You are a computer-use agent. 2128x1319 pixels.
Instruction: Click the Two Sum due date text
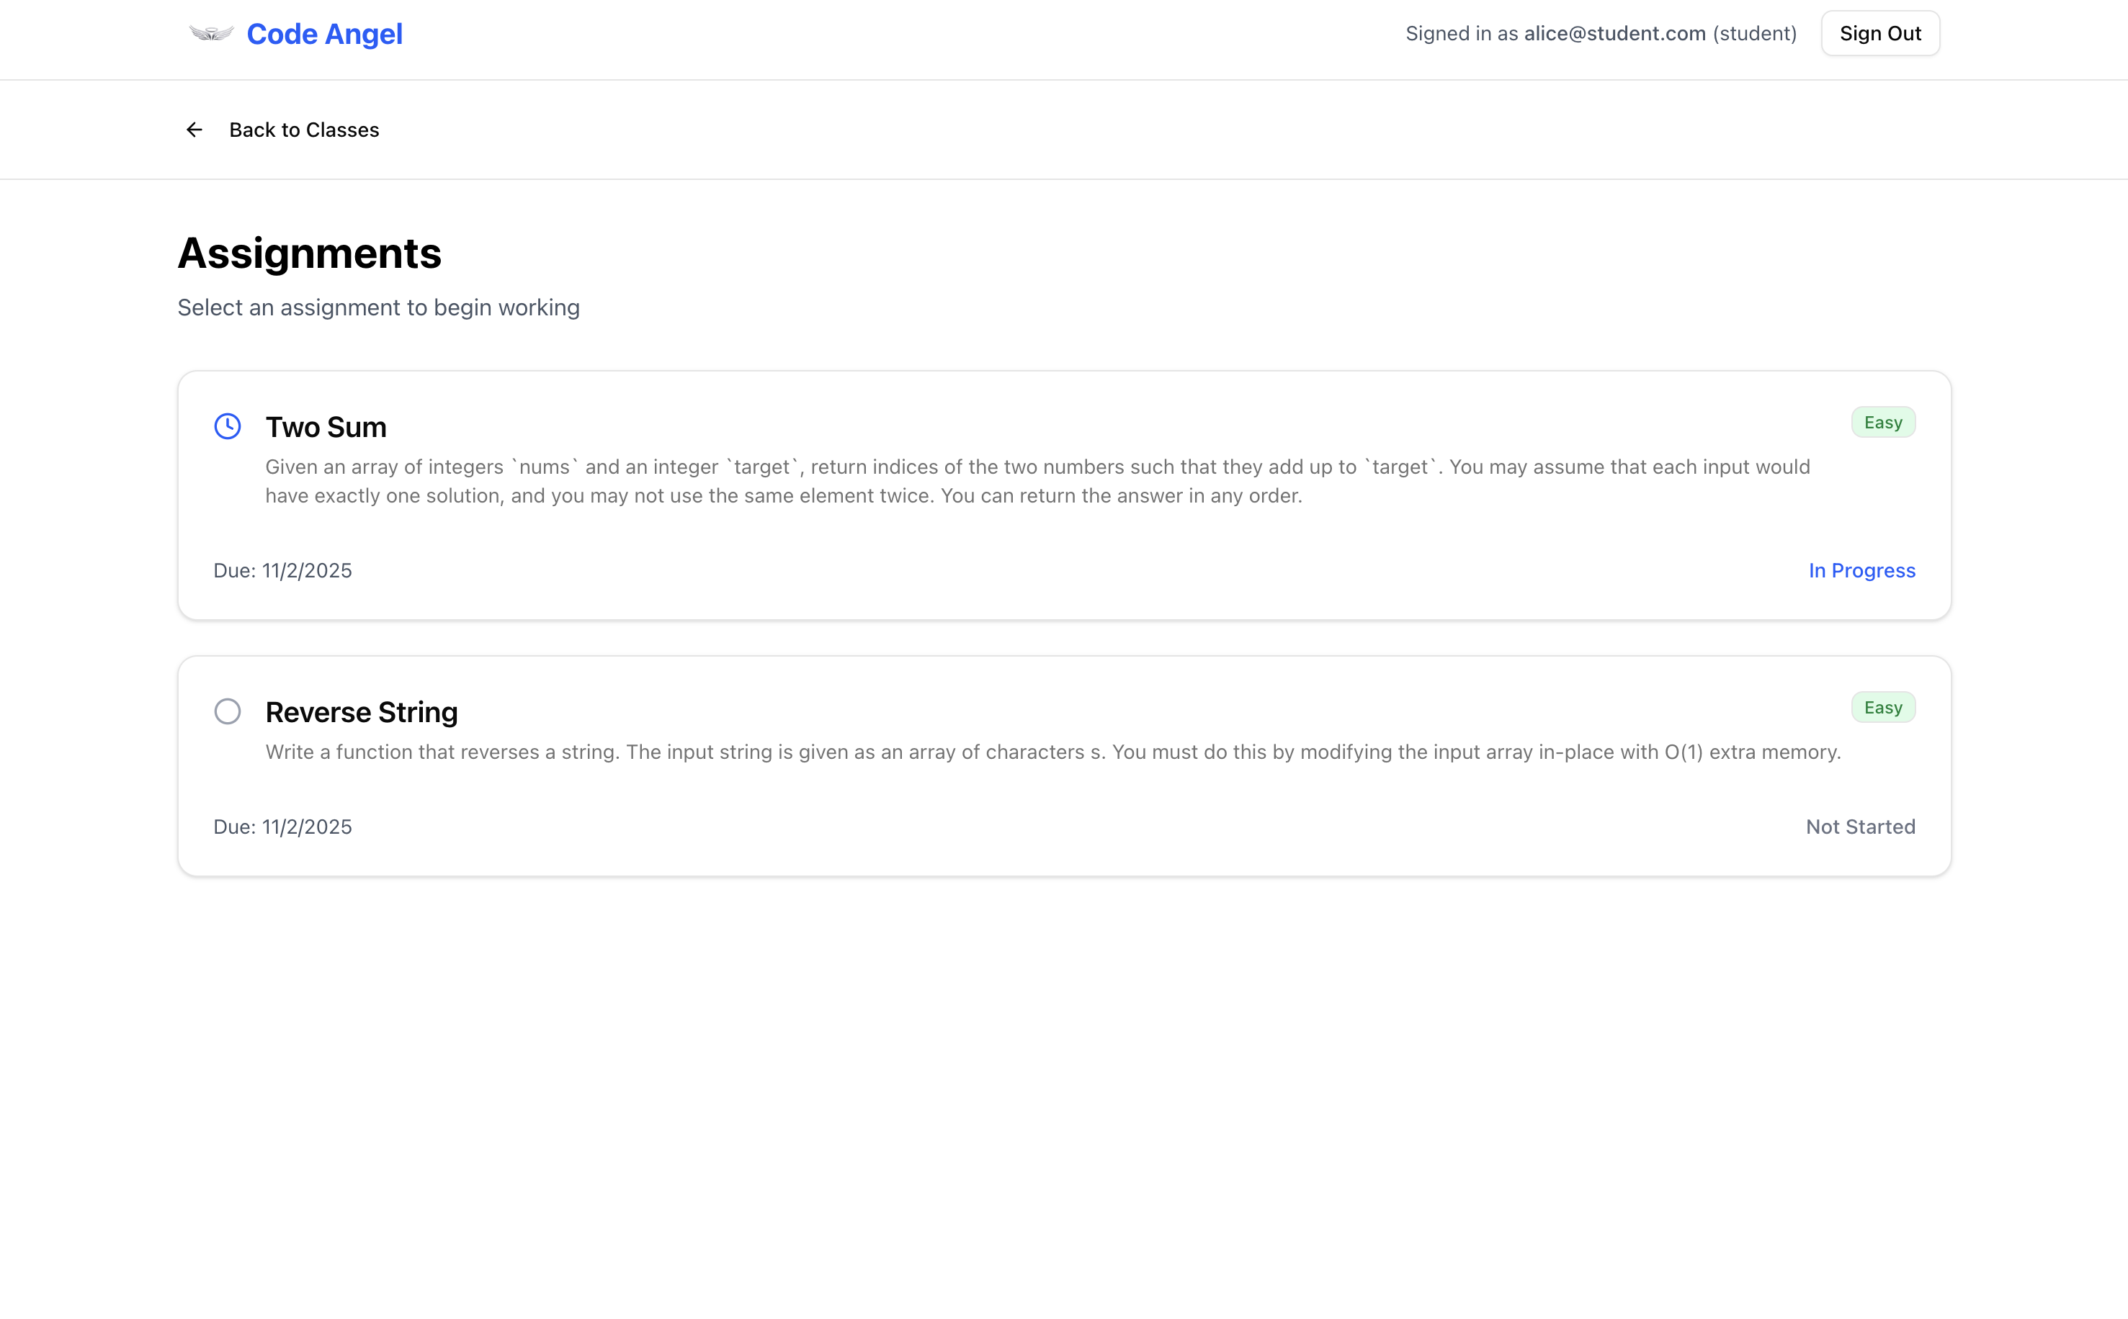pyautogui.click(x=283, y=570)
